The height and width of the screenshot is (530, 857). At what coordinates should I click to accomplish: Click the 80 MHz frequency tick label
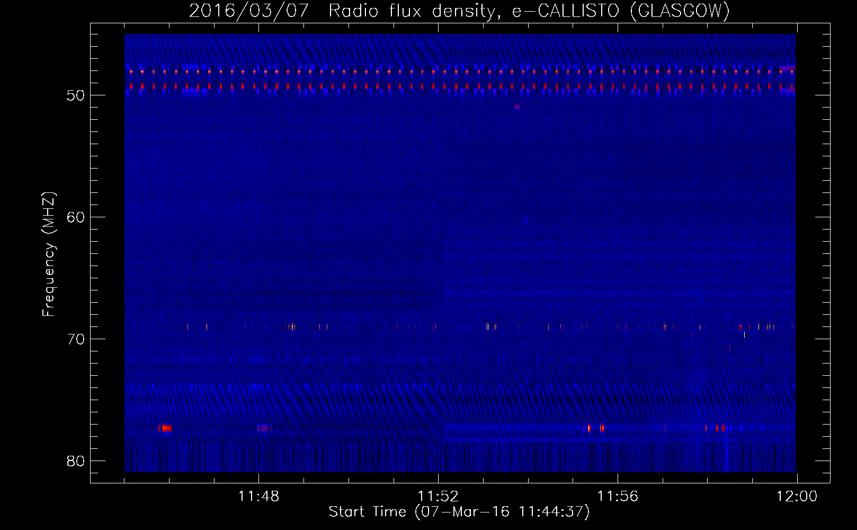click(76, 461)
